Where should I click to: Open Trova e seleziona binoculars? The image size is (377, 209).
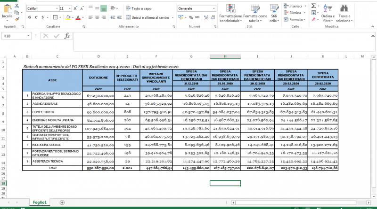coord(344,14)
